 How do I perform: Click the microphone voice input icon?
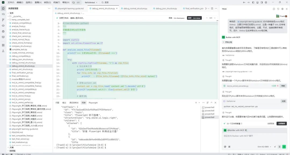tap(280, 147)
